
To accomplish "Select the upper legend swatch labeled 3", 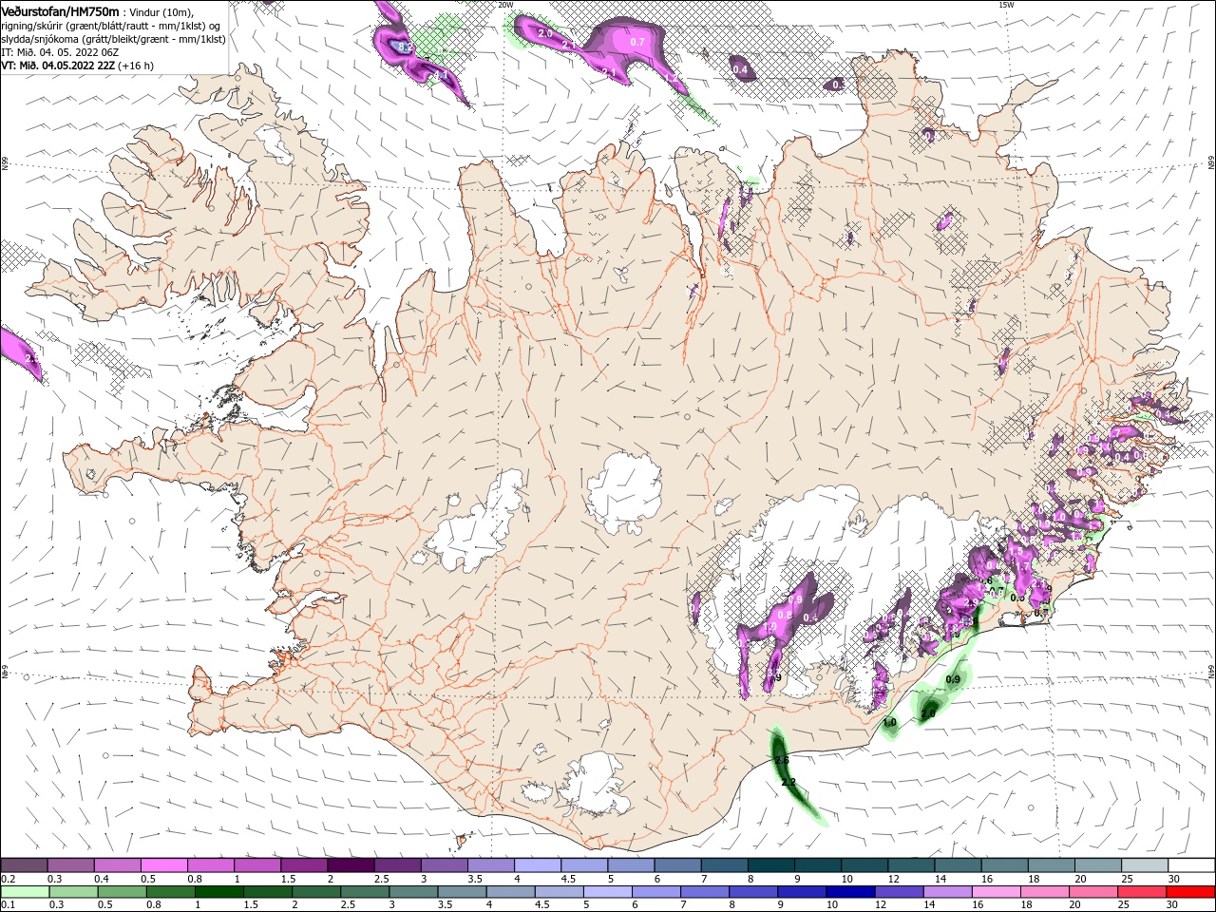I will [x=443, y=864].
